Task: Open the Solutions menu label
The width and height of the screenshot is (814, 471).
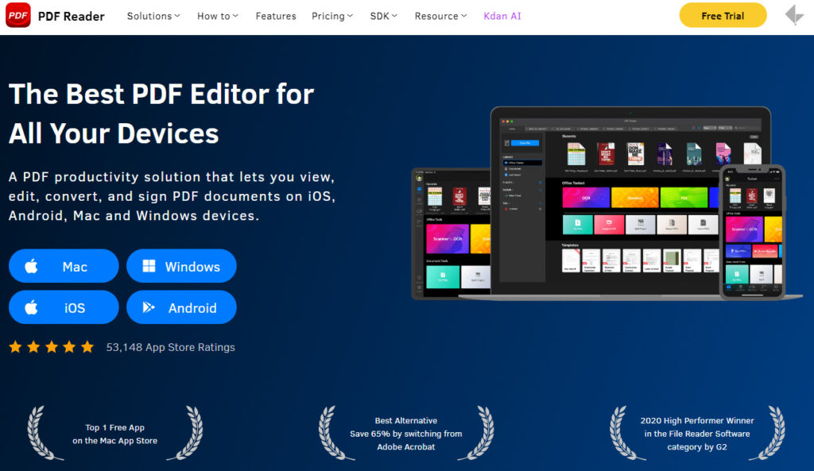Action: [149, 16]
